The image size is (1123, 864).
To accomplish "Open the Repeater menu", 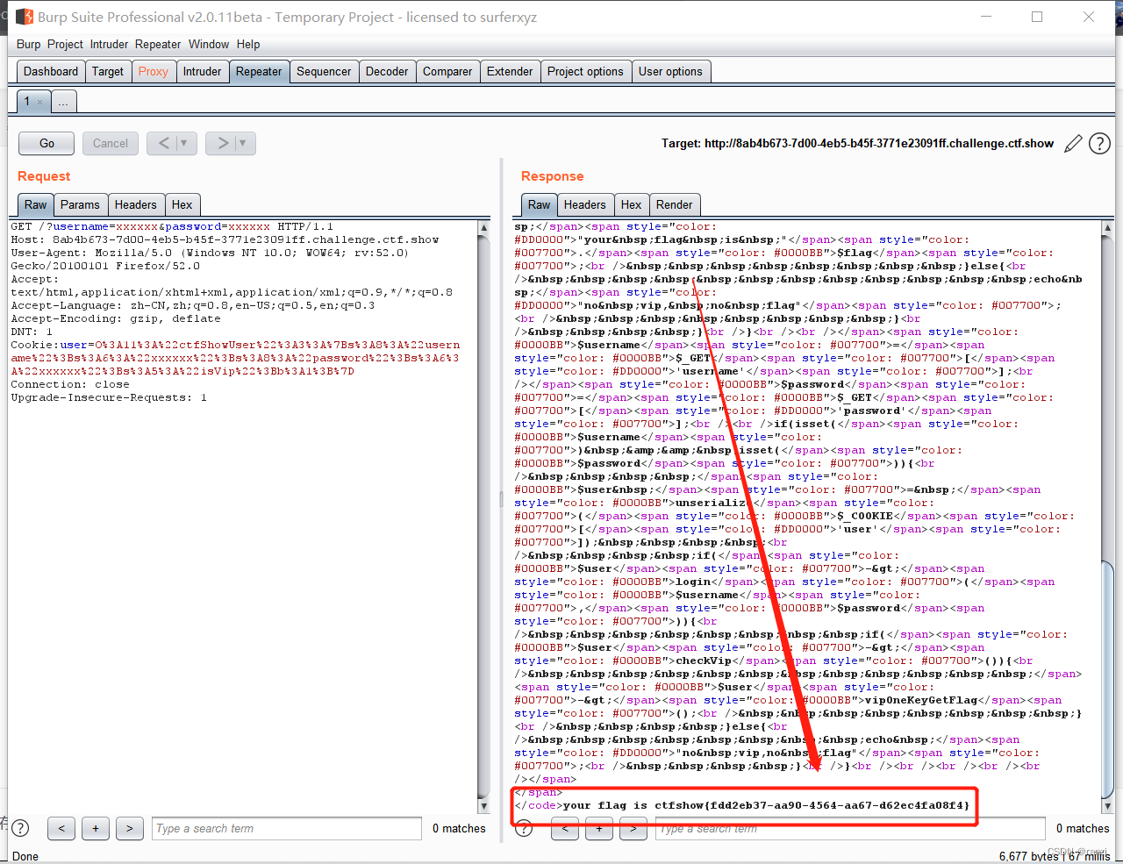I will [x=158, y=44].
